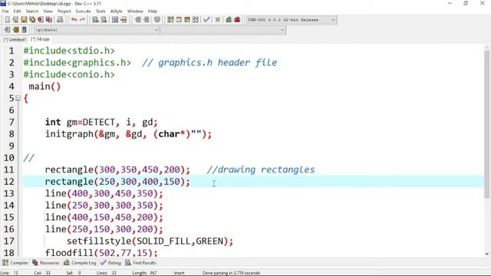Screen dimensions: 491x276
Task: Click the '//drawing rectangles' comment
Action: click(261, 169)
